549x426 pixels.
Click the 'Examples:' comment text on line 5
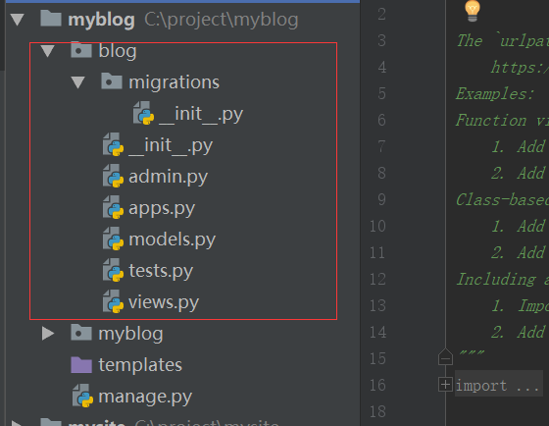pyautogui.click(x=495, y=94)
